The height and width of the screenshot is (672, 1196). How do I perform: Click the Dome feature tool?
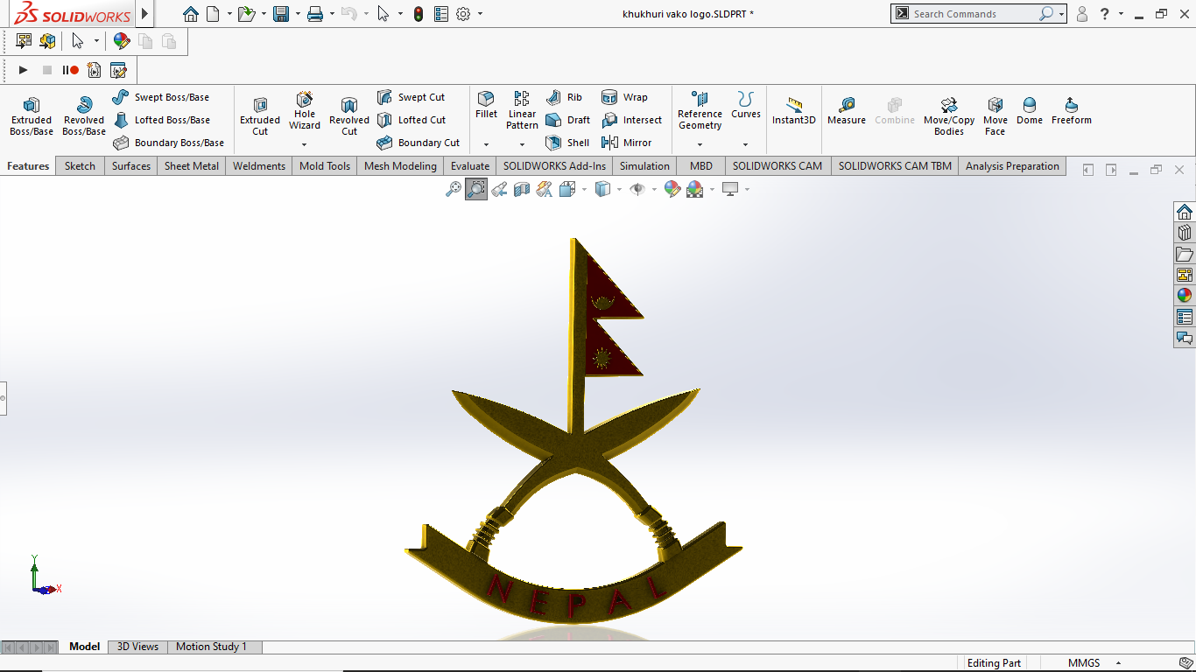1030,111
